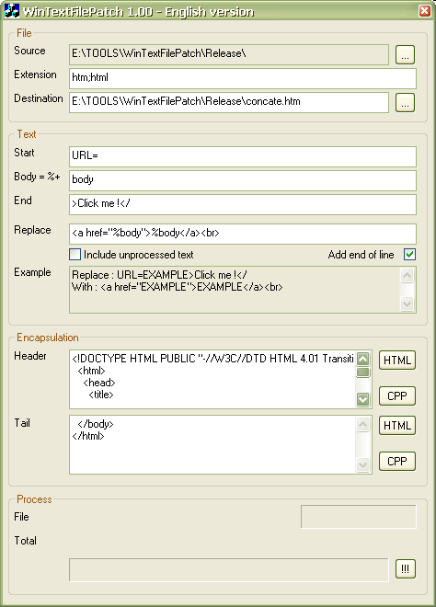This screenshot has width=436, height=607.
Task: Click the Source path field
Action: 229,54
